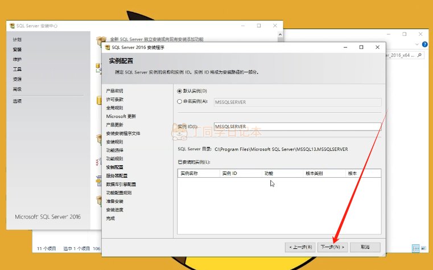Viewport: 433px width, 270px height.
Task: Click the 下一步(N) button
Action: tap(333, 247)
